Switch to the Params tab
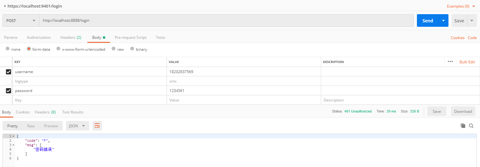The height and width of the screenshot is (167, 480). coord(11,37)
